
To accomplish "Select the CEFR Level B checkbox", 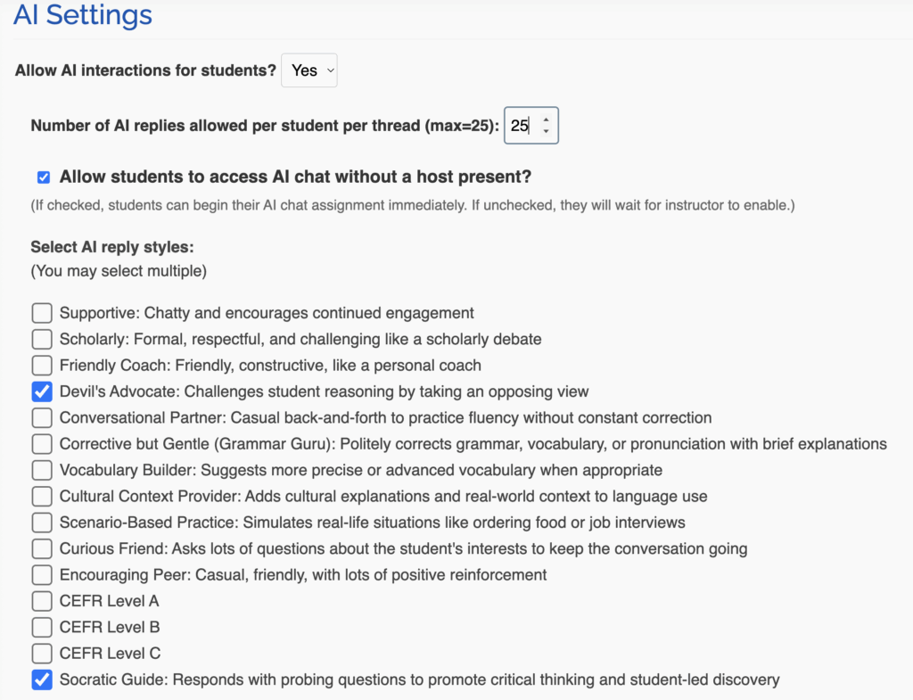I will pos(42,627).
